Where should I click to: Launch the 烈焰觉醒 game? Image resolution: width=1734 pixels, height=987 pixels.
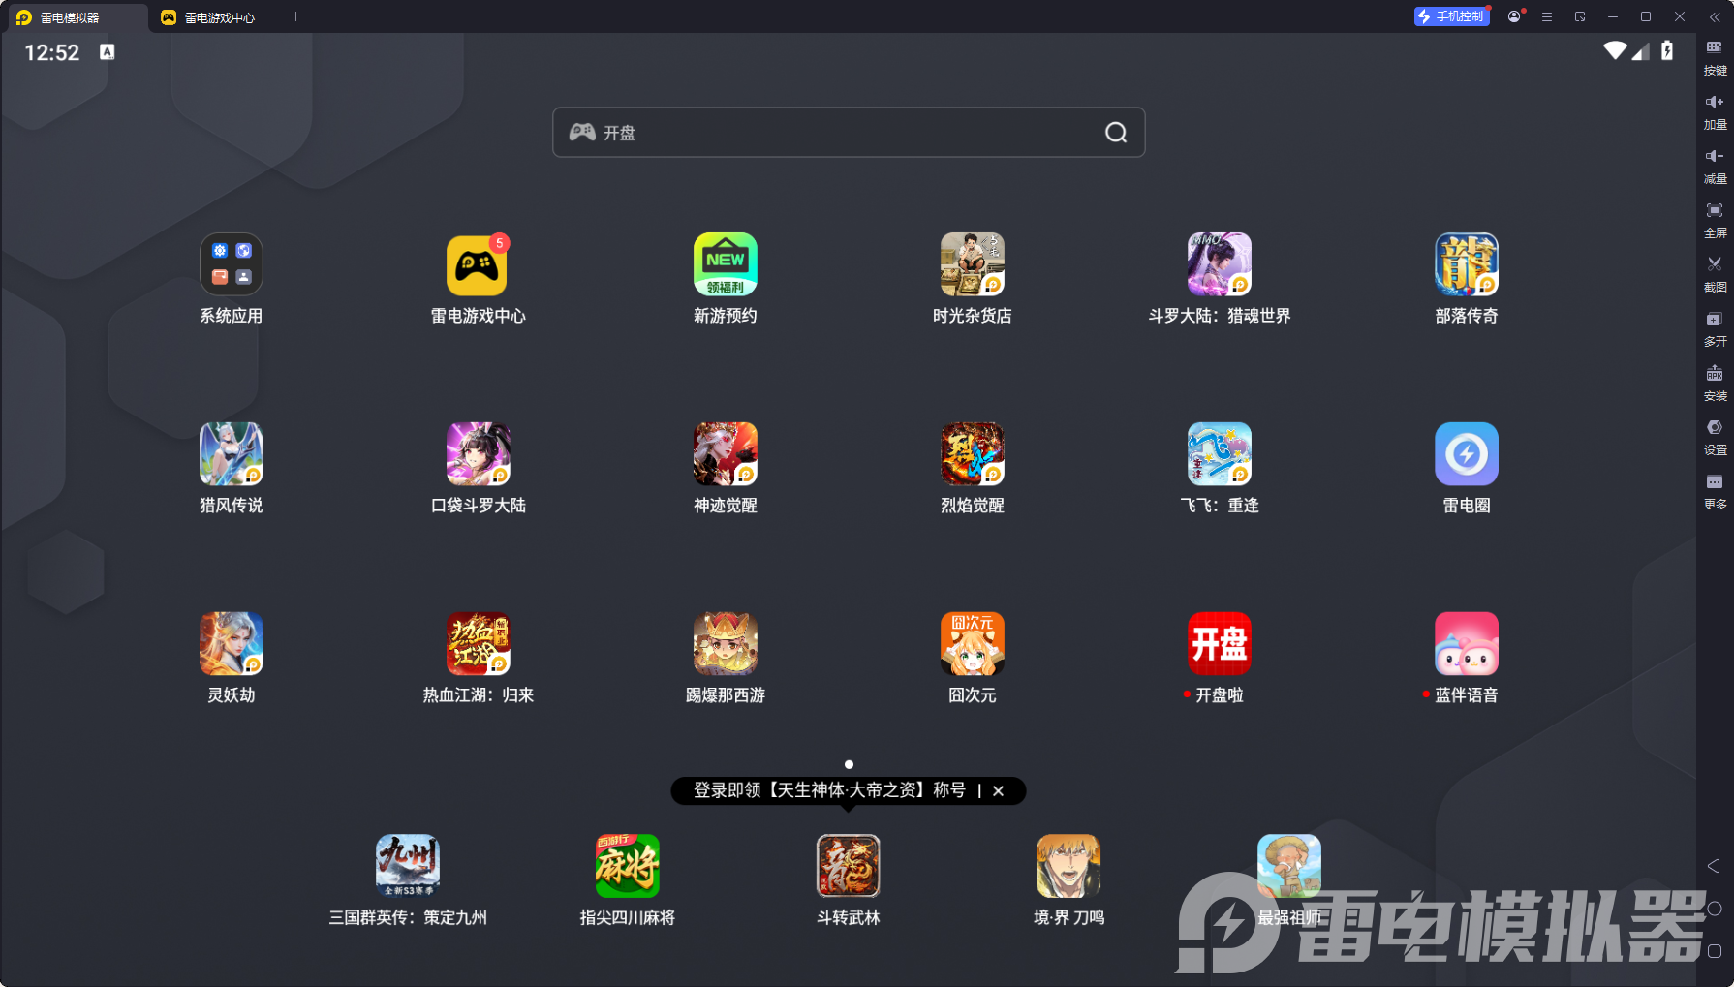click(x=972, y=454)
